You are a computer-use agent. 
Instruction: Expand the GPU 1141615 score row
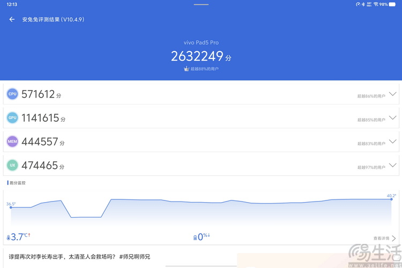coord(392,118)
